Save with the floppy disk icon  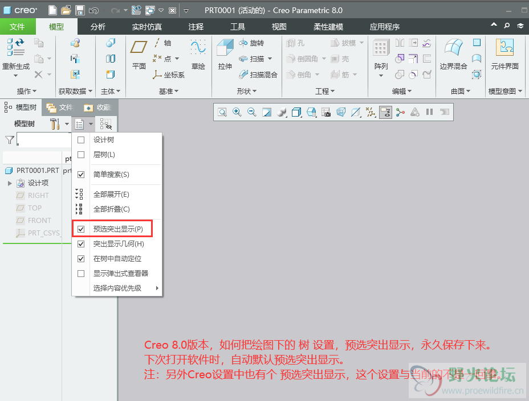[x=80, y=10]
